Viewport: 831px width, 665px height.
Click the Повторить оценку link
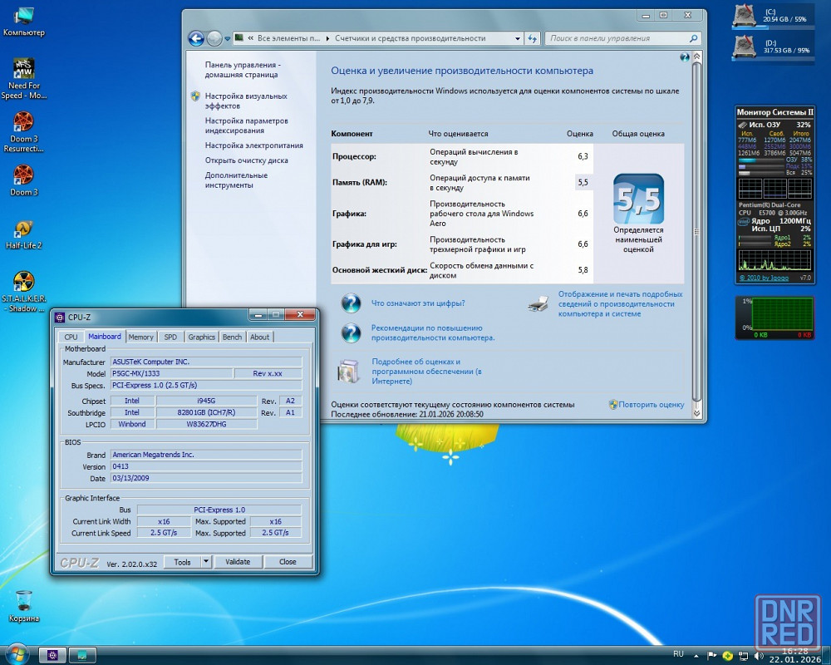tap(651, 405)
